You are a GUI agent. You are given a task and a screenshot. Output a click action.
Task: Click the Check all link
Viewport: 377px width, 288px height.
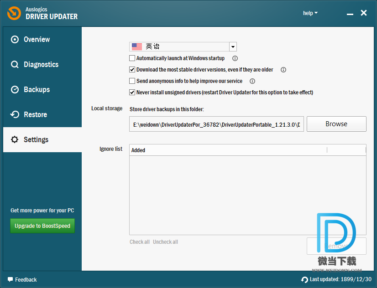(140, 242)
